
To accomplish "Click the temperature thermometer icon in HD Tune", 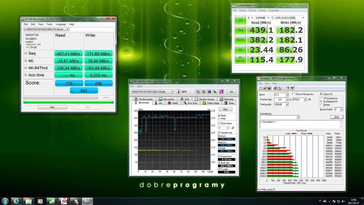I will [x=178, y=92].
